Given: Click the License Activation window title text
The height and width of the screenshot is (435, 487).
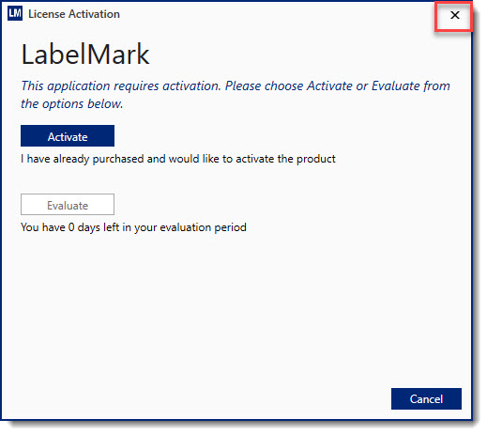Looking at the screenshot, I should tap(74, 14).
